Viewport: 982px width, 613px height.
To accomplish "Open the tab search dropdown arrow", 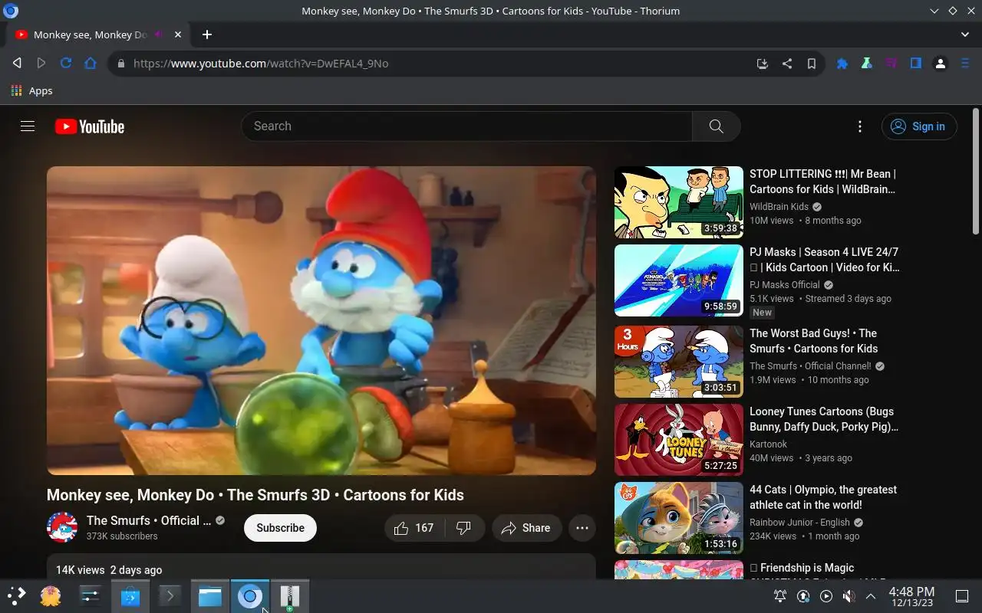I will click(965, 34).
